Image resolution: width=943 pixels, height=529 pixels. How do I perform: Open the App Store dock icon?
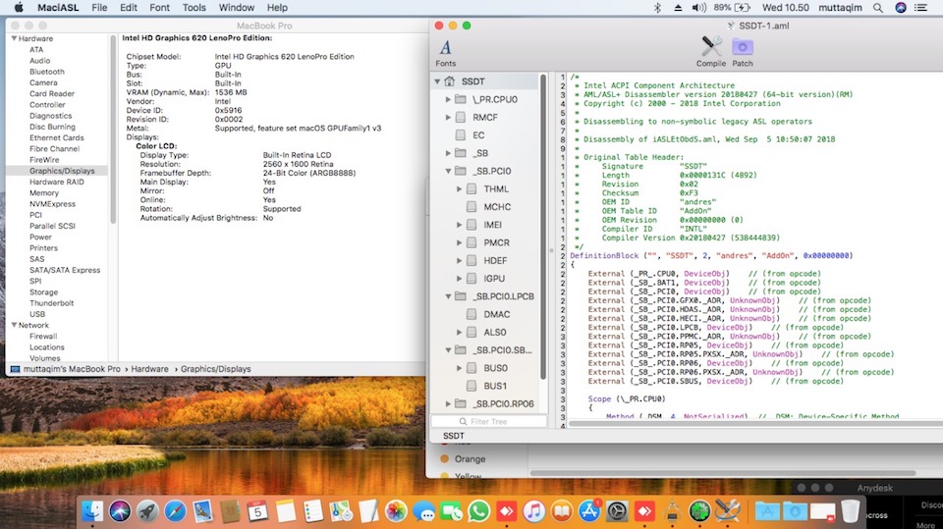(x=590, y=510)
